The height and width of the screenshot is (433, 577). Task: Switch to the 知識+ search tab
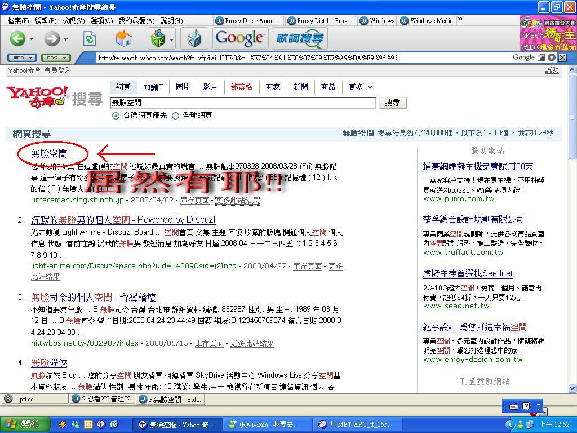pyautogui.click(x=153, y=87)
